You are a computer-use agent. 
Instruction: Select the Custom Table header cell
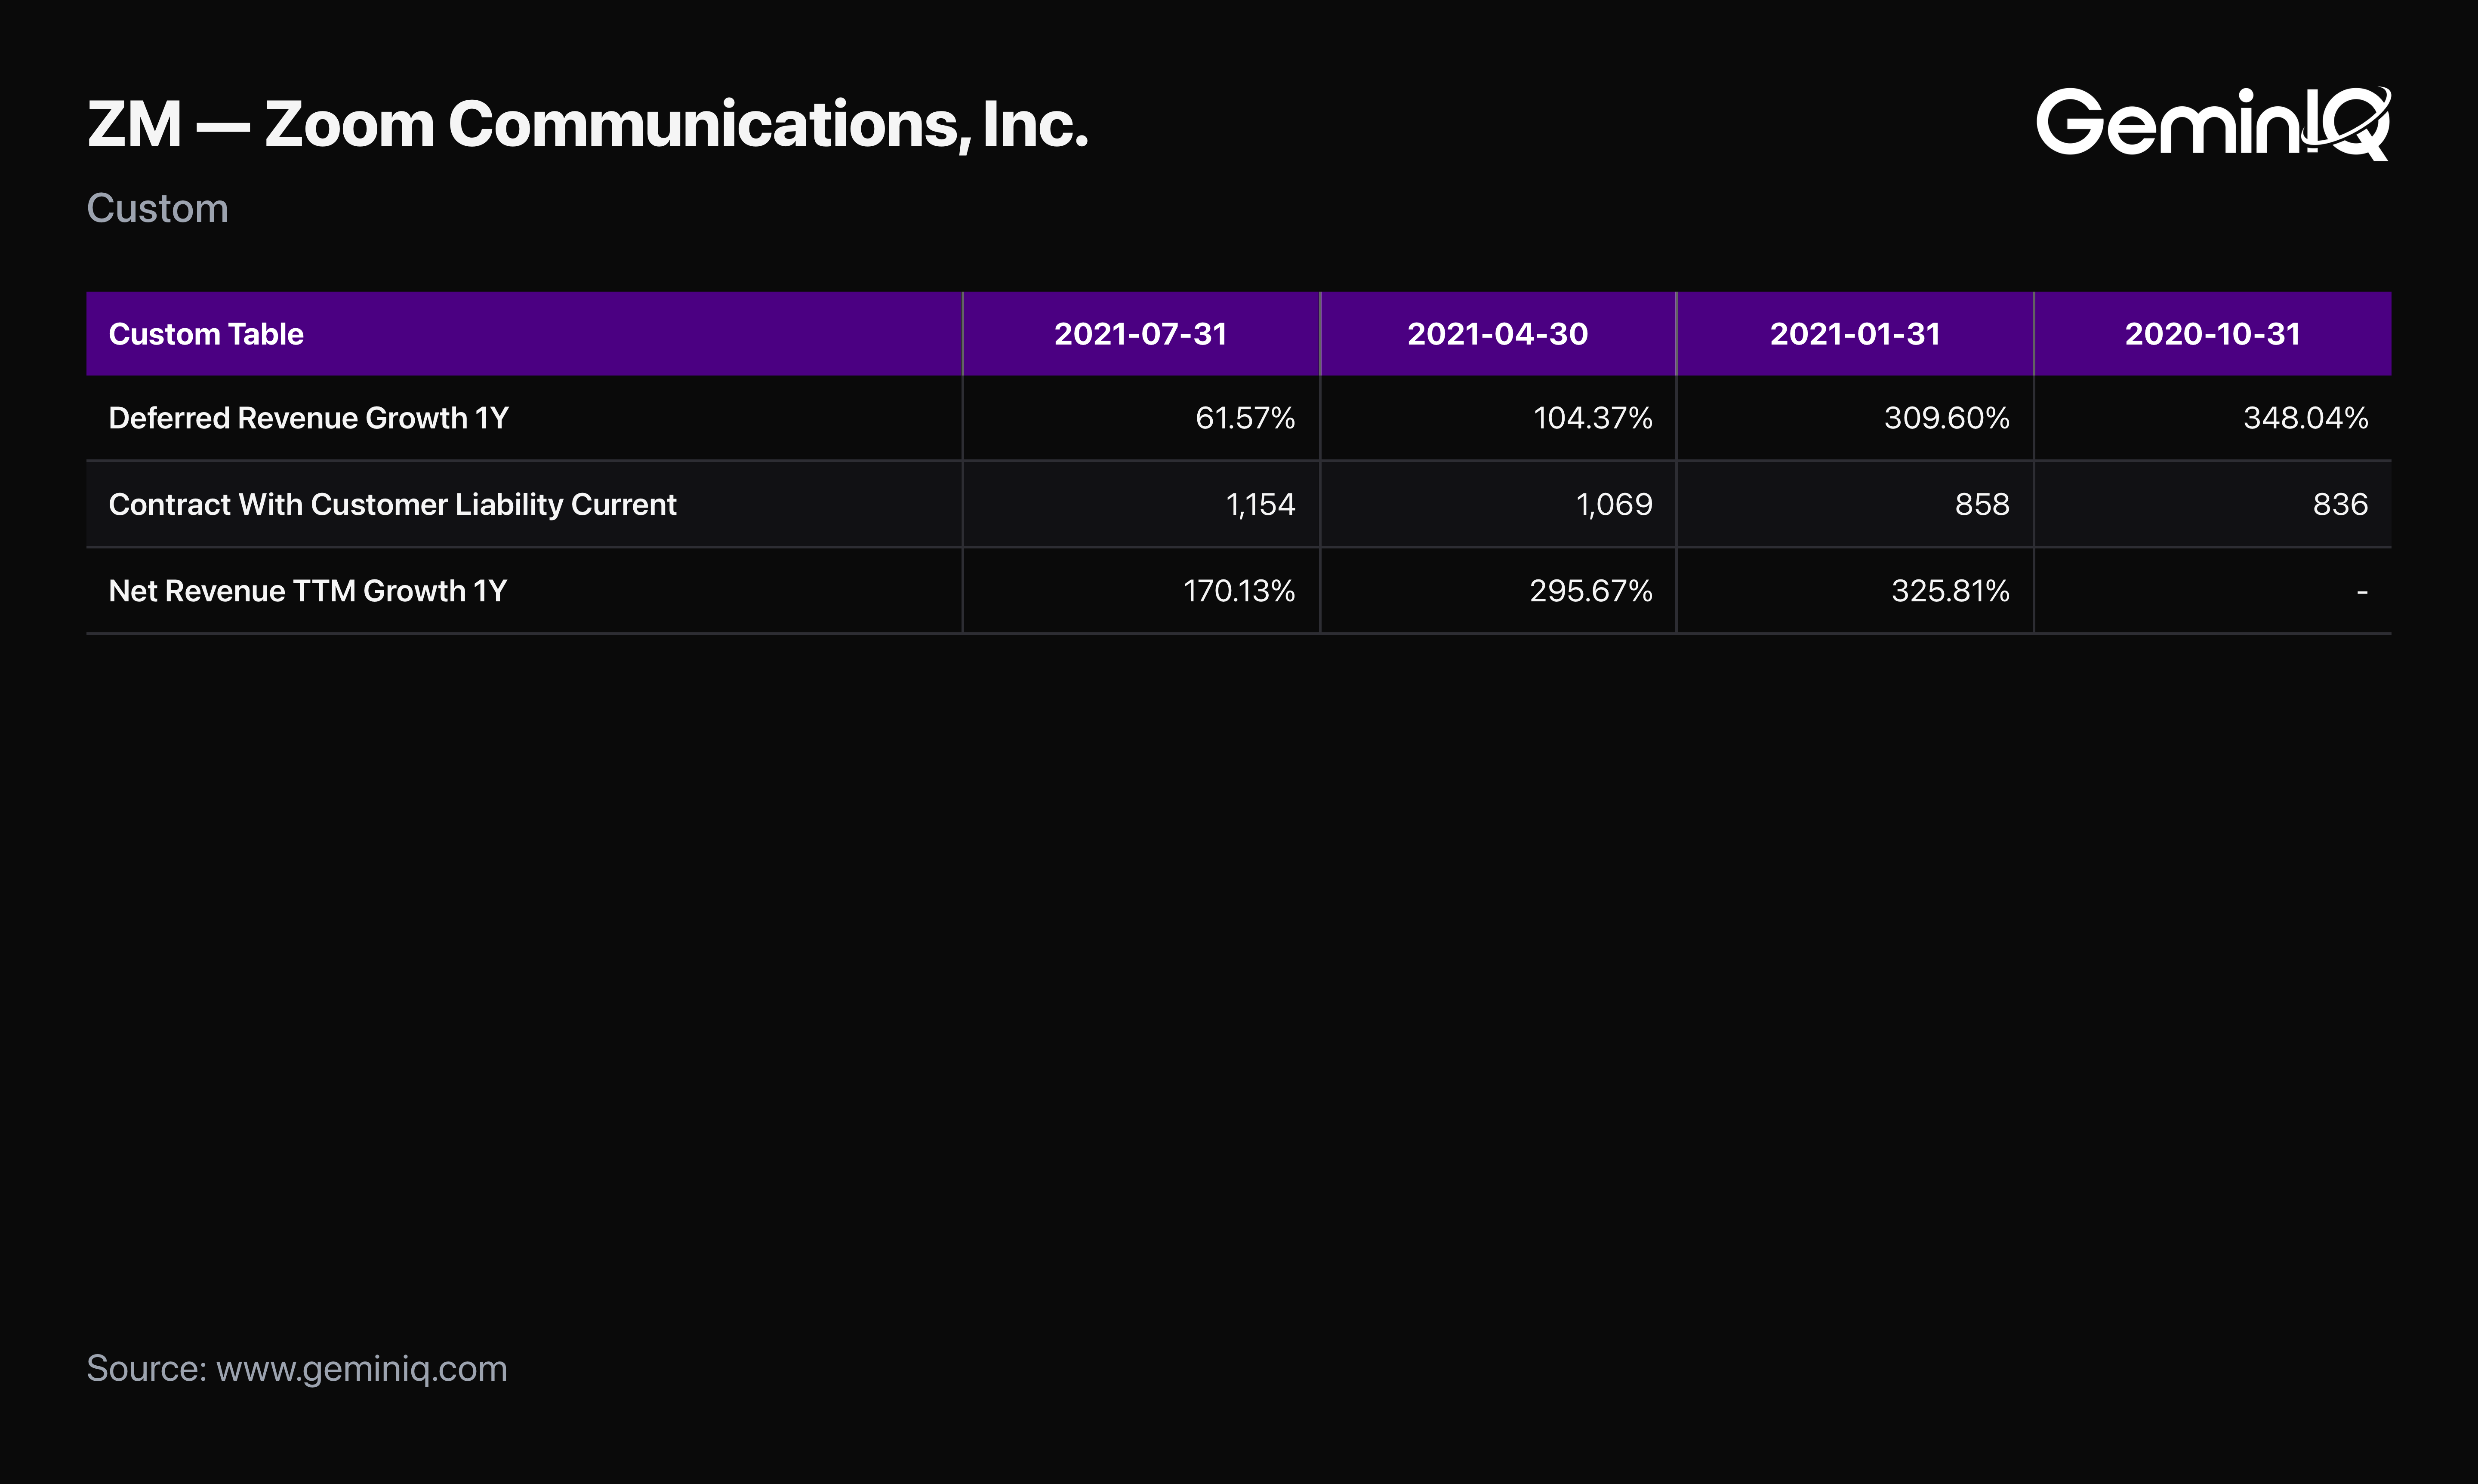coord(524,334)
